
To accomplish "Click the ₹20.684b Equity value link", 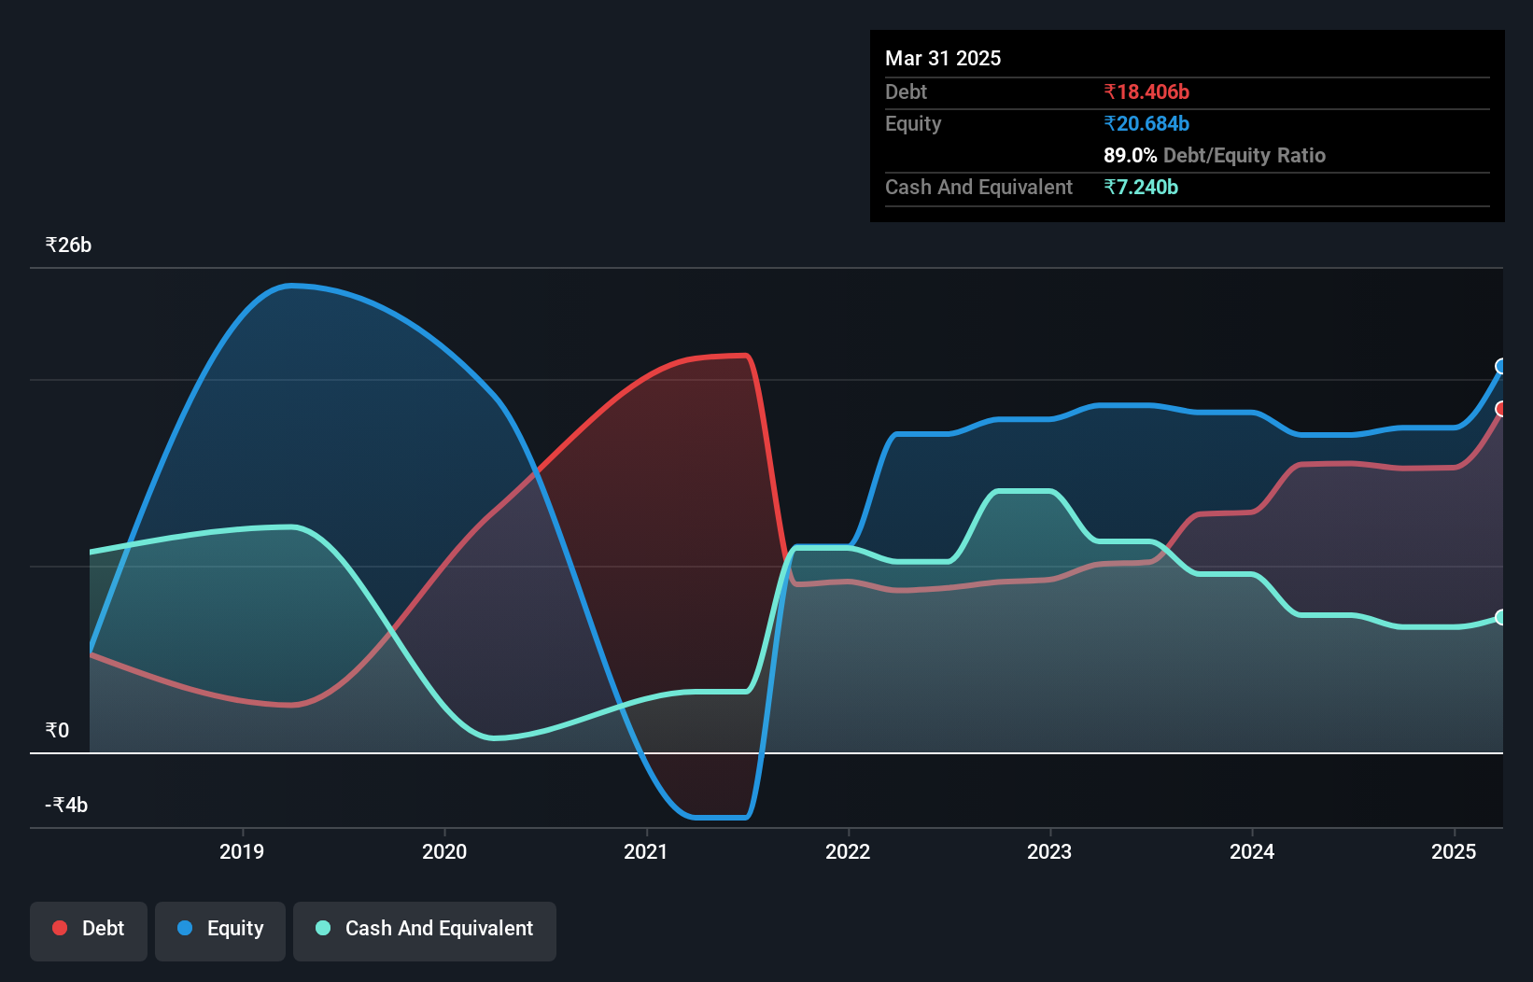I will [x=1146, y=122].
